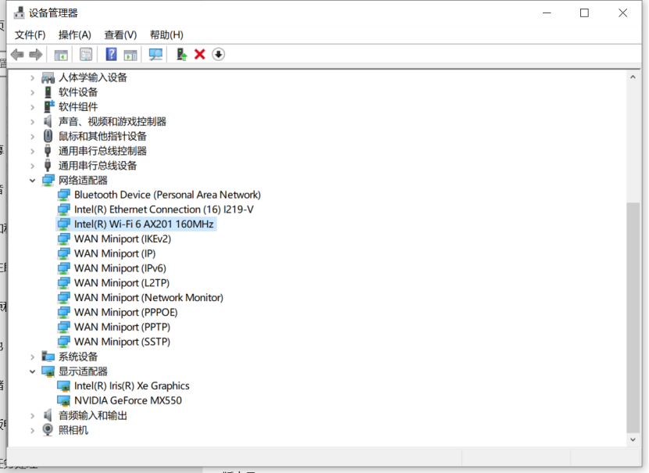Open the 文件(F) menu

pyautogui.click(x=30, y=35)
